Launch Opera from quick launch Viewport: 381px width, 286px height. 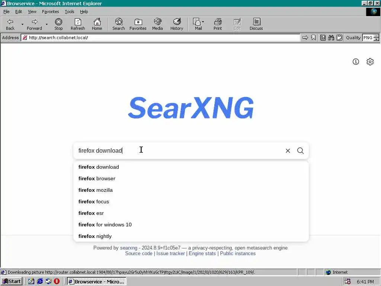click(x=57, y=282)
